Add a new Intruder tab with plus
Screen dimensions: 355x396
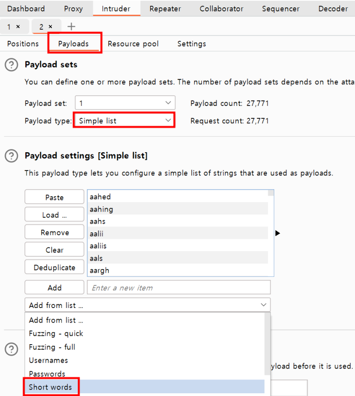(x=71, y=27)
